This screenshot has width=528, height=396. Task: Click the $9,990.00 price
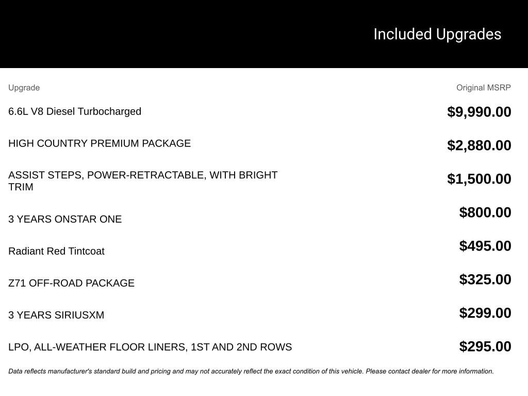click(479, 112)
